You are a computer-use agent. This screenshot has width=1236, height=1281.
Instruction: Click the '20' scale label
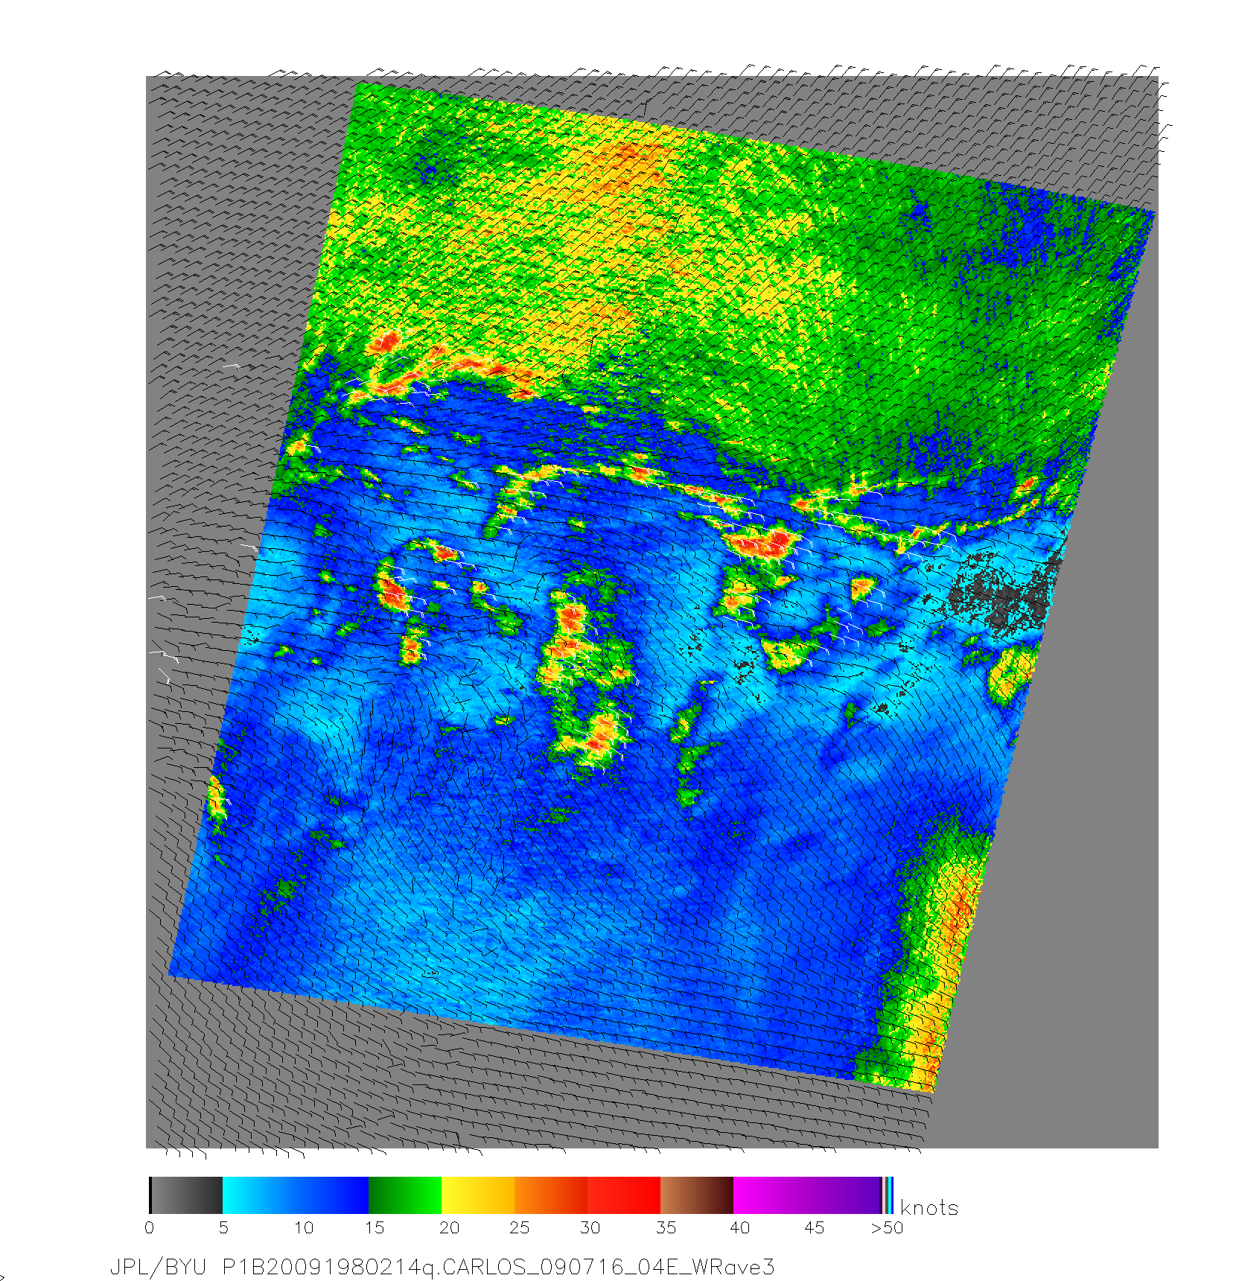pyautogui.click(x=449, y=1228)
